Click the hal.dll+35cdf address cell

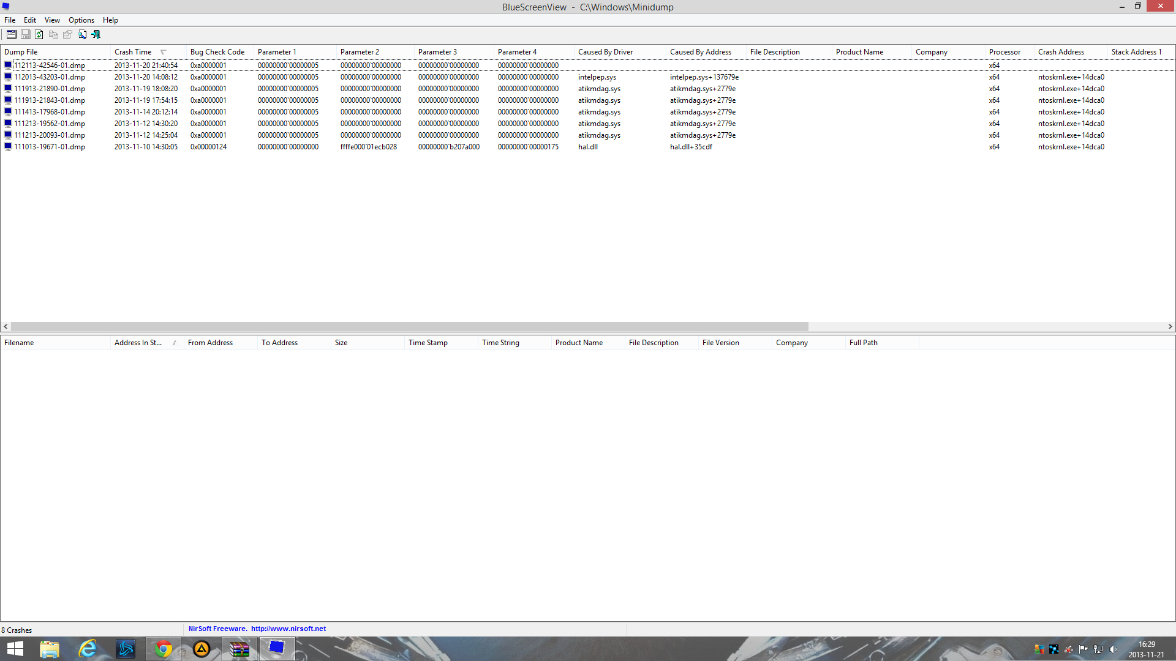[691, 147]
